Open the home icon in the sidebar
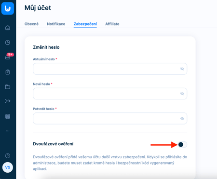217x179 pixels. pos(8,28)
